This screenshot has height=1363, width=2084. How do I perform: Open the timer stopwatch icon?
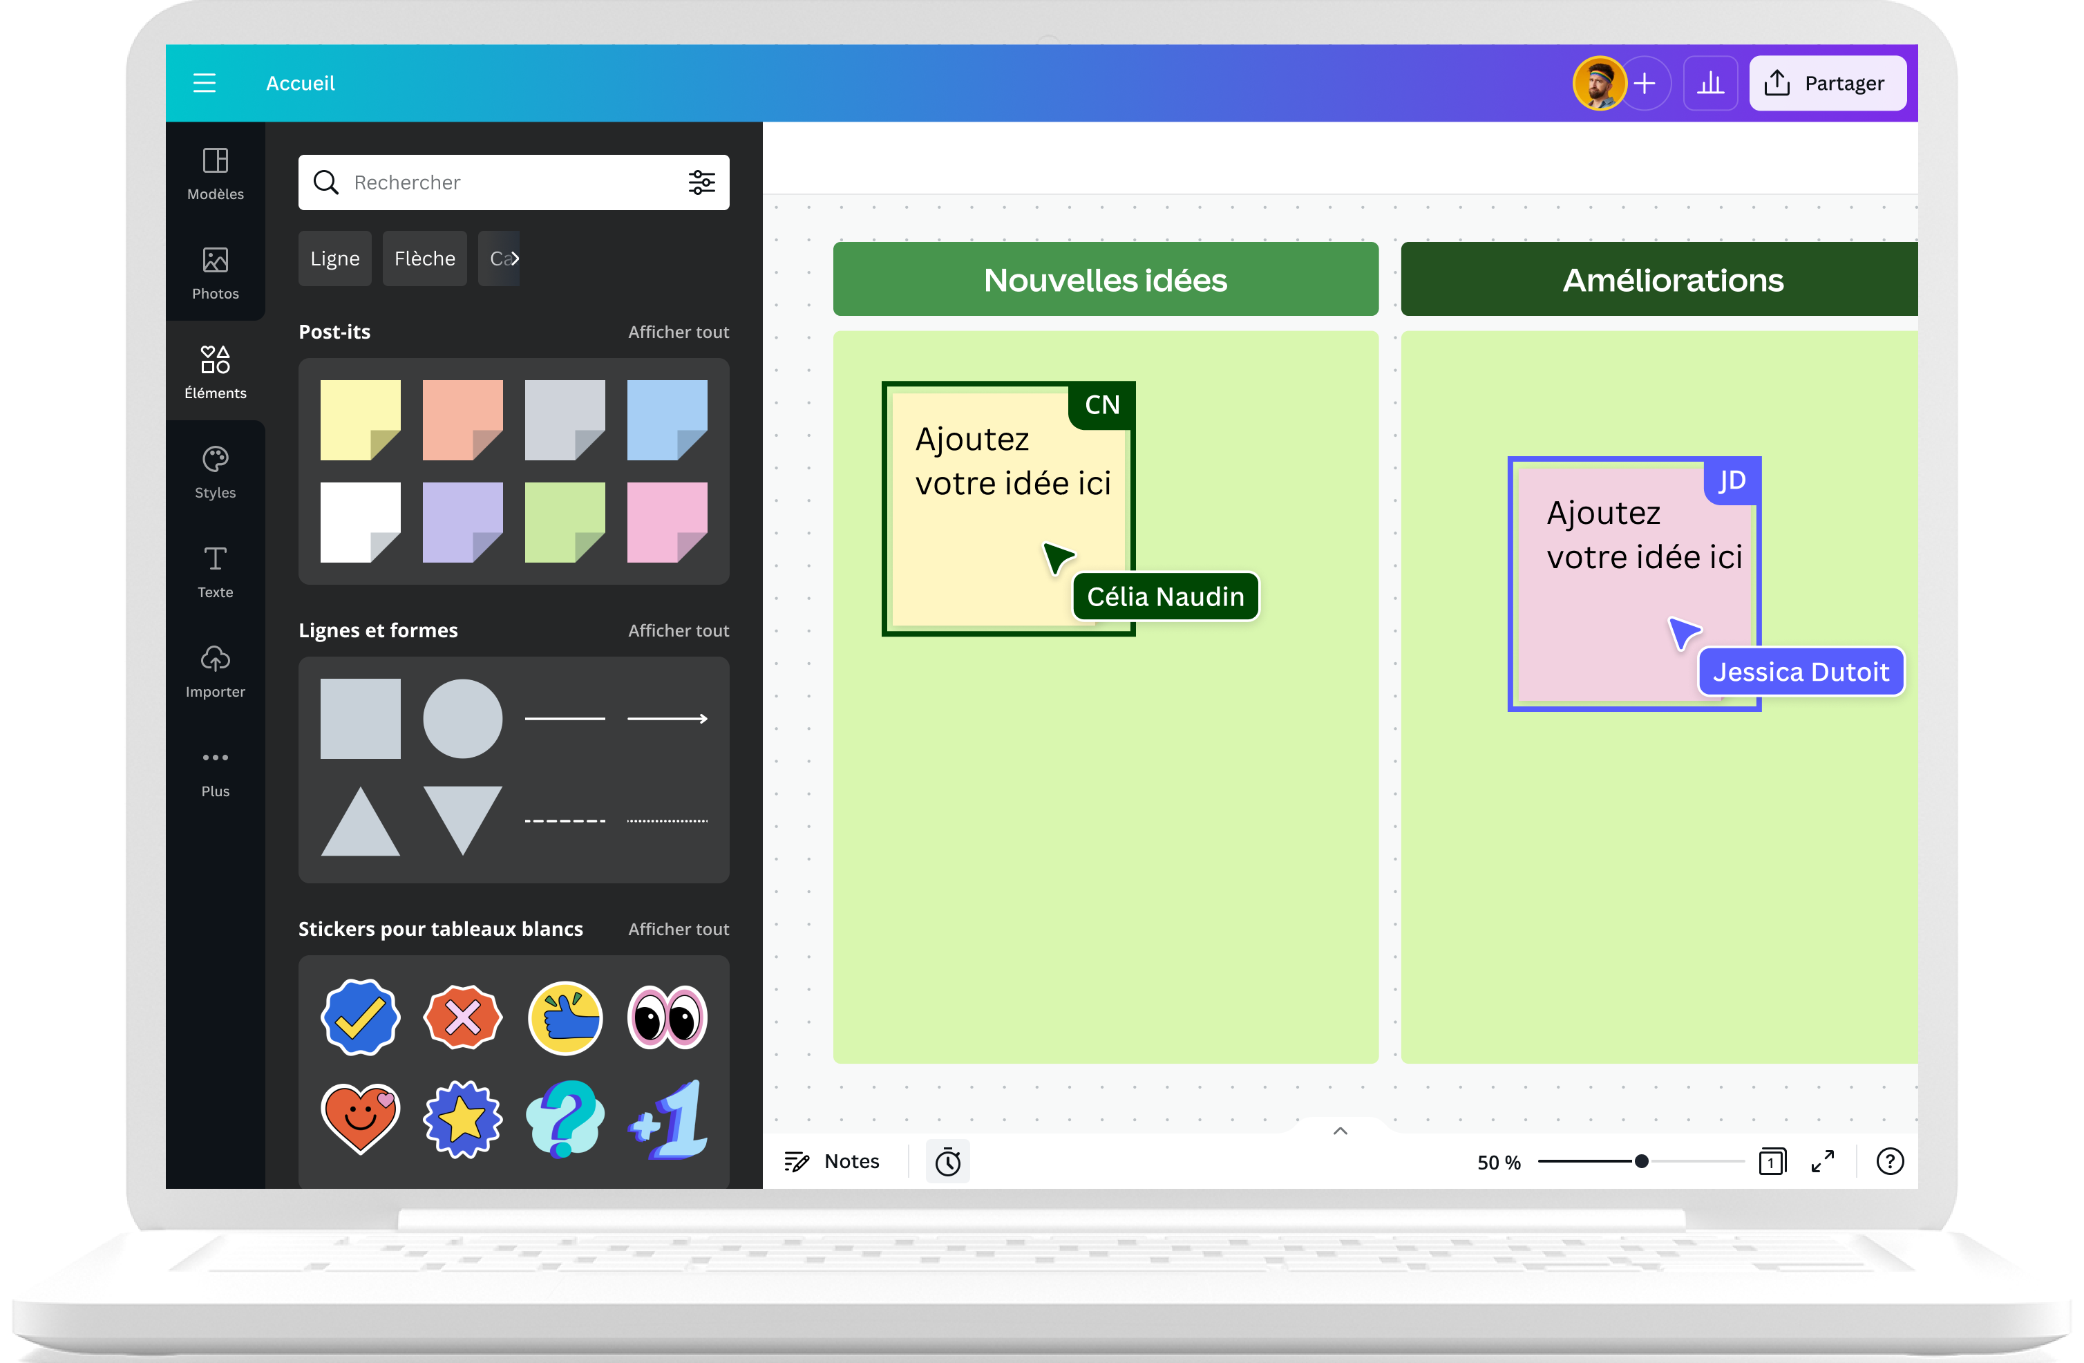(947, 1162)
